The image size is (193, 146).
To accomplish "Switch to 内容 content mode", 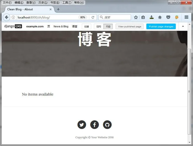I will pos(108,27).
